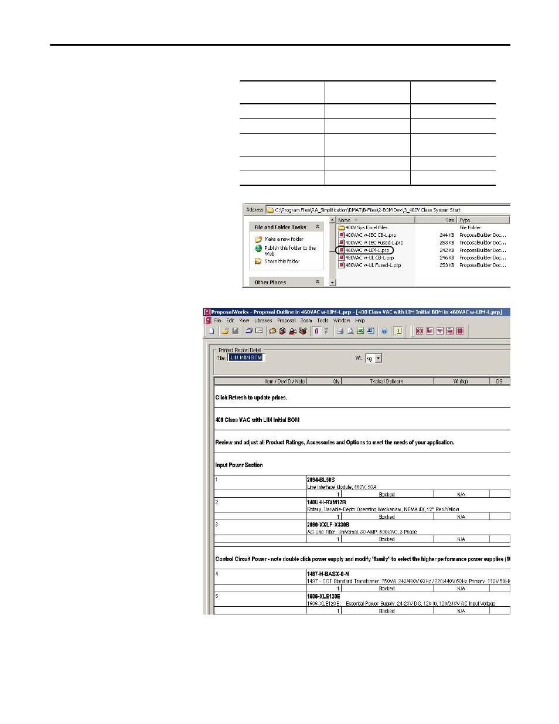559x724 pixels.
Task: Click the Item / DevID / Note column header
Action: (x=260, y=381)
